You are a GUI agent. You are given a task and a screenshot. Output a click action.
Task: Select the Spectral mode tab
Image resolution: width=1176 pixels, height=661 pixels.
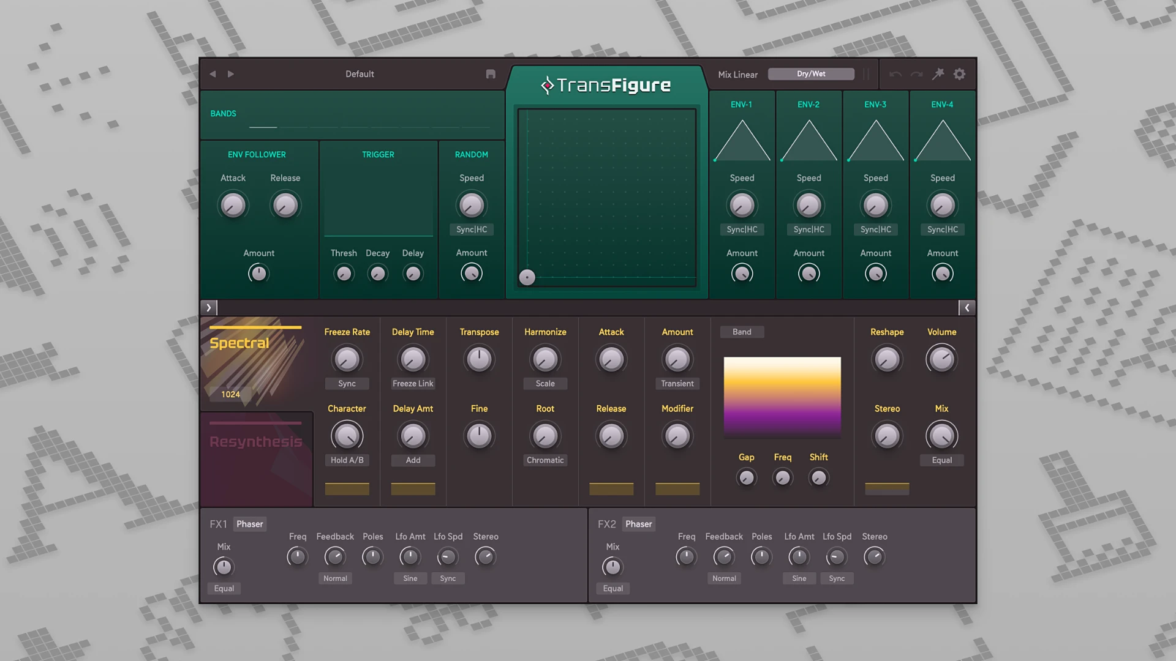click(239, 343)
